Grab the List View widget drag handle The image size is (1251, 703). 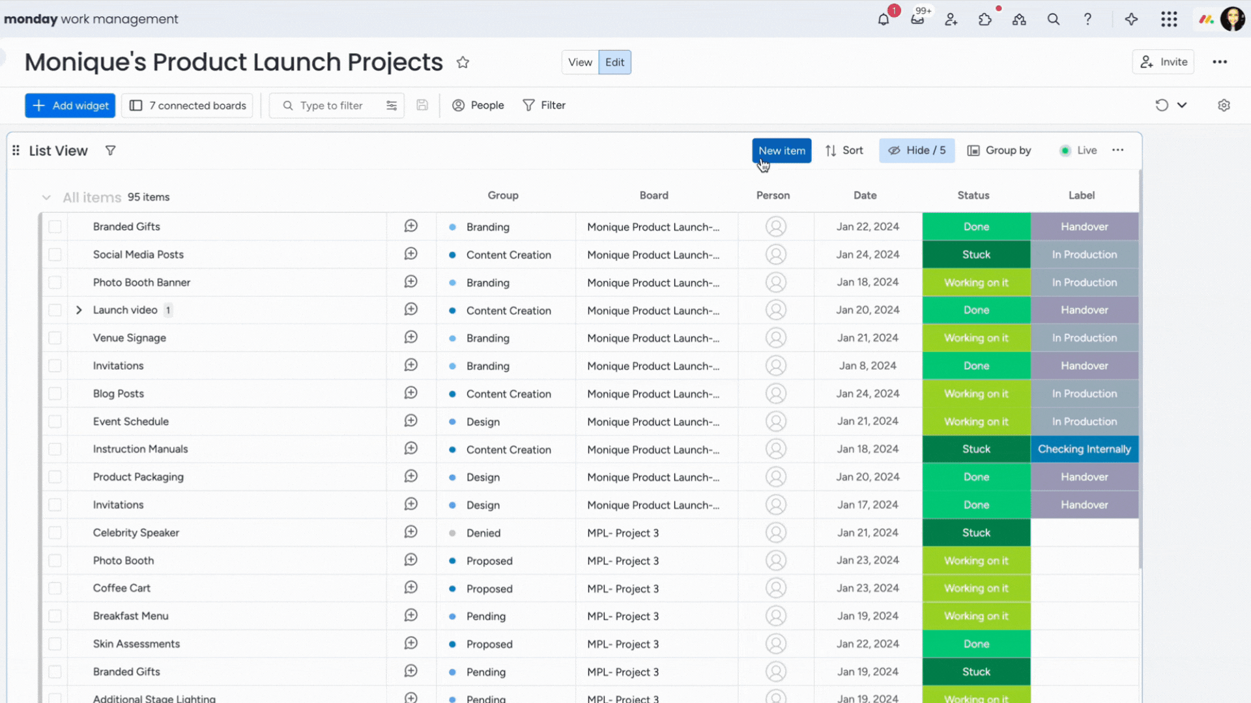pos(16,150)
